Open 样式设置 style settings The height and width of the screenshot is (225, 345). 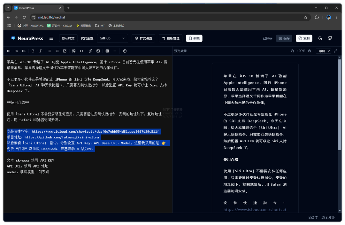coord(143,38)
